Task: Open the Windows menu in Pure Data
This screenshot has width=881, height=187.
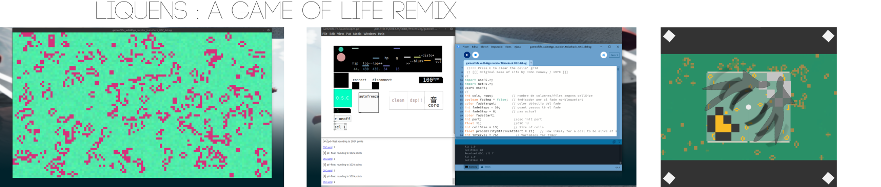Action: pyautogui.click(x=370, y=34)
